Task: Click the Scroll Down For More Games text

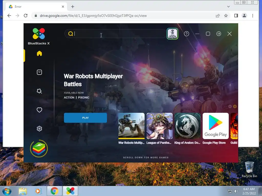Action: pyautogui.click(x=146, y=157)
